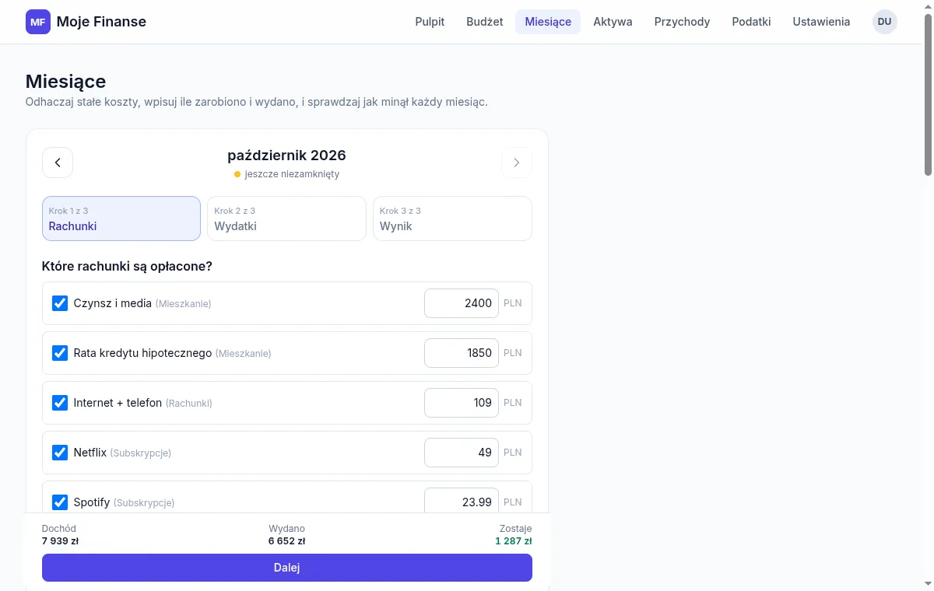Screen dimensions: 934x591
Task: Click the MF logo icon
Action: (x=37, y=22)
